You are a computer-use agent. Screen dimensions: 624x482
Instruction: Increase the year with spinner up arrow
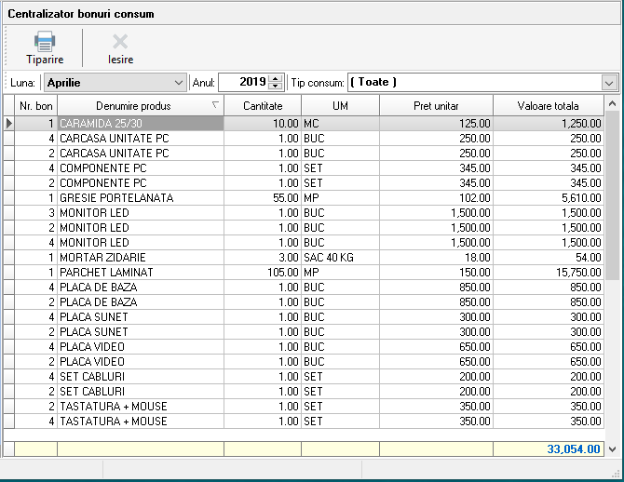point(275,79)
